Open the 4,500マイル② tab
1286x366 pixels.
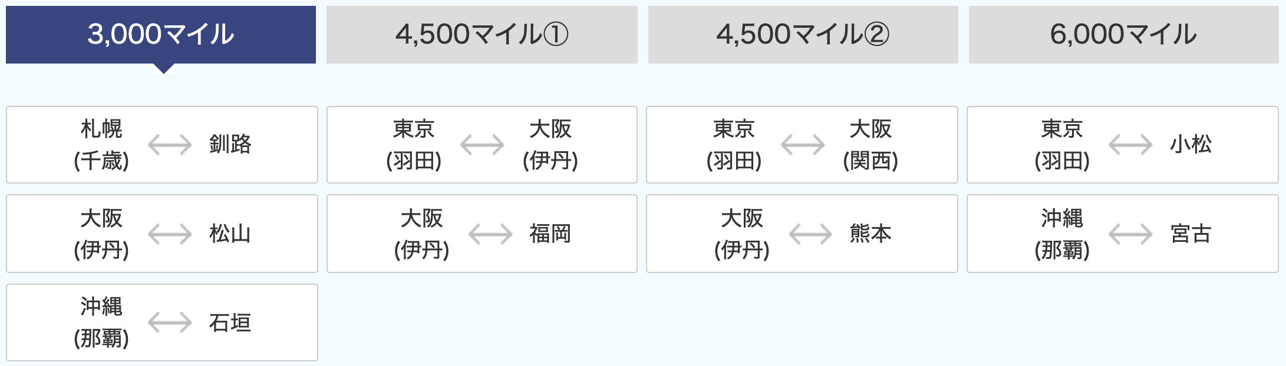coord(803,35)
